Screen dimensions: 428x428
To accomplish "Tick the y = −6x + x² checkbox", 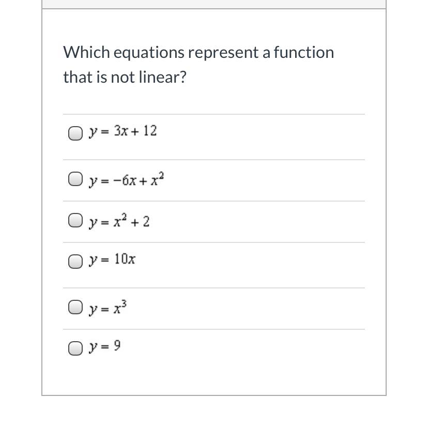I will (x=75, y=179).
